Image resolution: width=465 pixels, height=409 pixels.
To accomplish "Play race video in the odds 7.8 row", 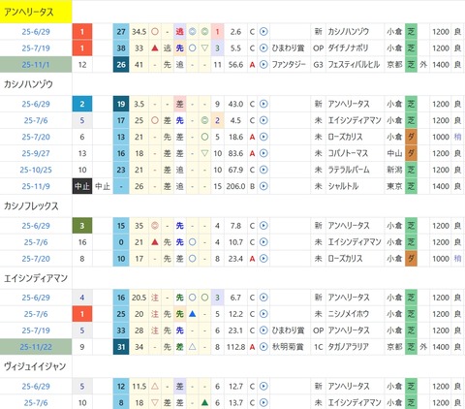I will click(263, 226).
